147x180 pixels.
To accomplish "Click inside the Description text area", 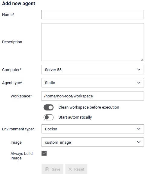I will 93,42.
